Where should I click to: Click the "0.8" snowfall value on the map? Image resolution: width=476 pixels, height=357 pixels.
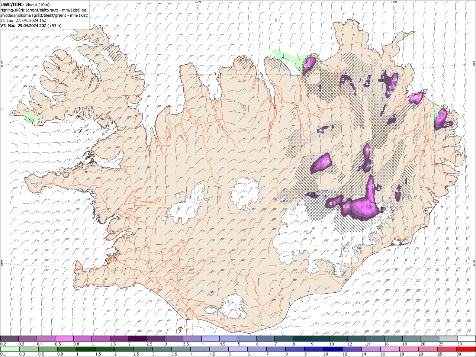coord(327,162)
